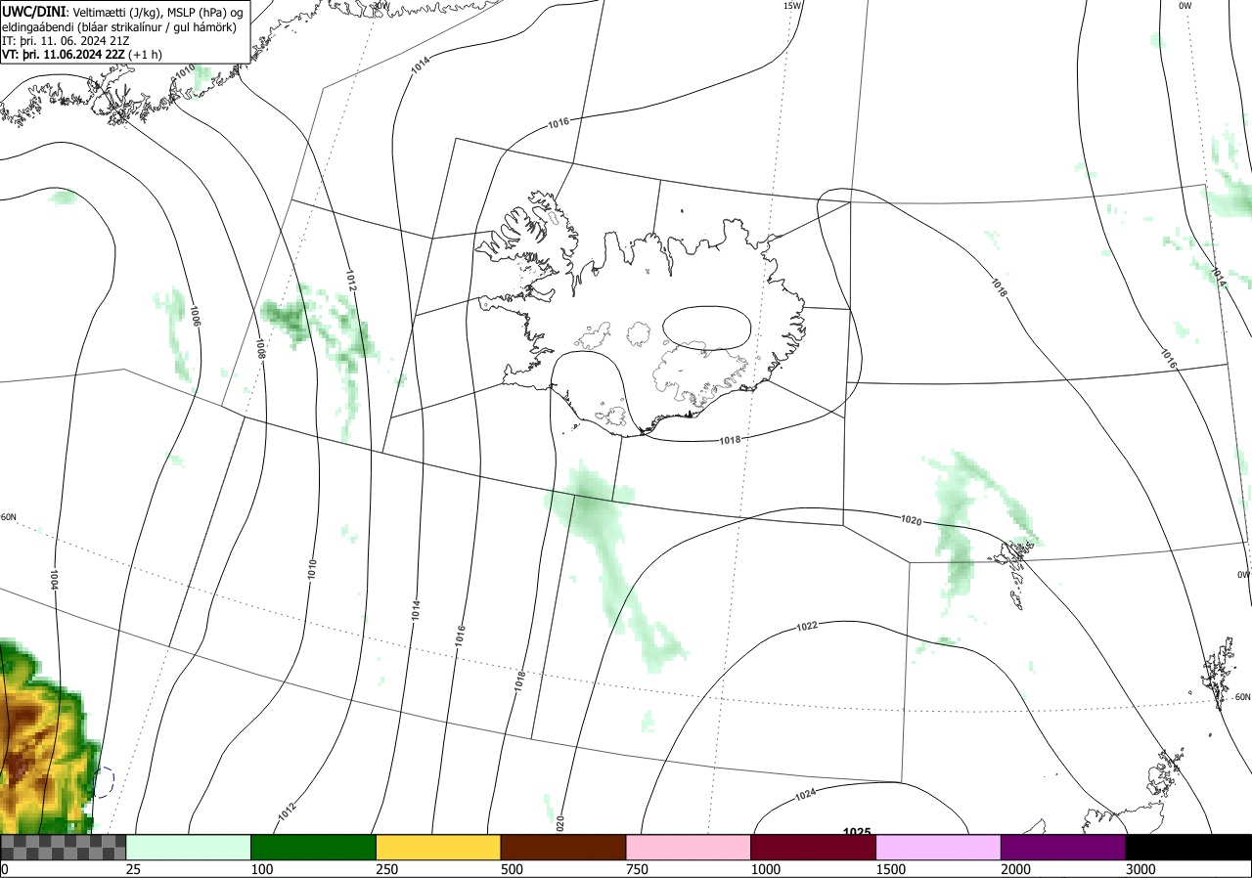The image size is (1252, 878).
Task: Click the "0W" longitude label at the top right
Action: pyautogui.click(x=1185, y=6)
